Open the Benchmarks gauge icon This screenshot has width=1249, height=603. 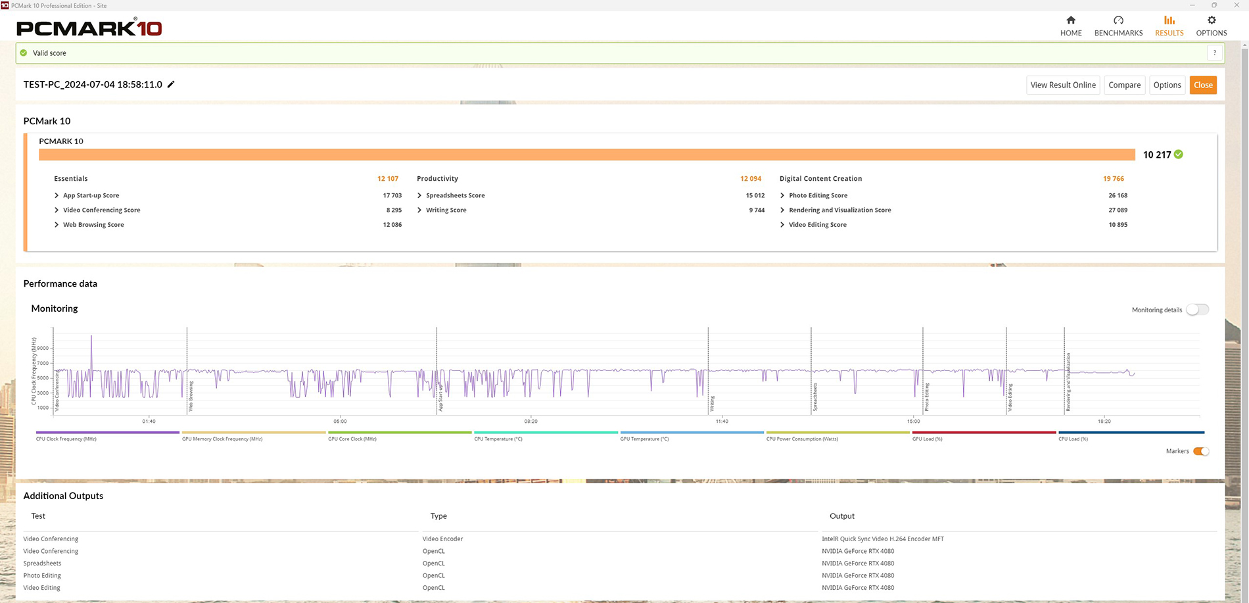click(x=1118, y=20)
